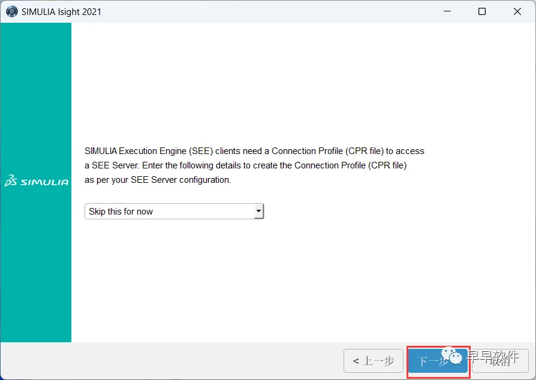The image size is (536, 380).
Task: Click text 'as per your SEE Server configuration.'
Action: click(158, 180)
